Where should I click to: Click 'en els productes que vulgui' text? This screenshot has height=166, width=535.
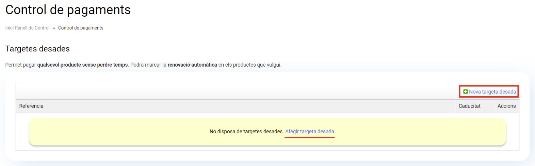coord(250,65)
